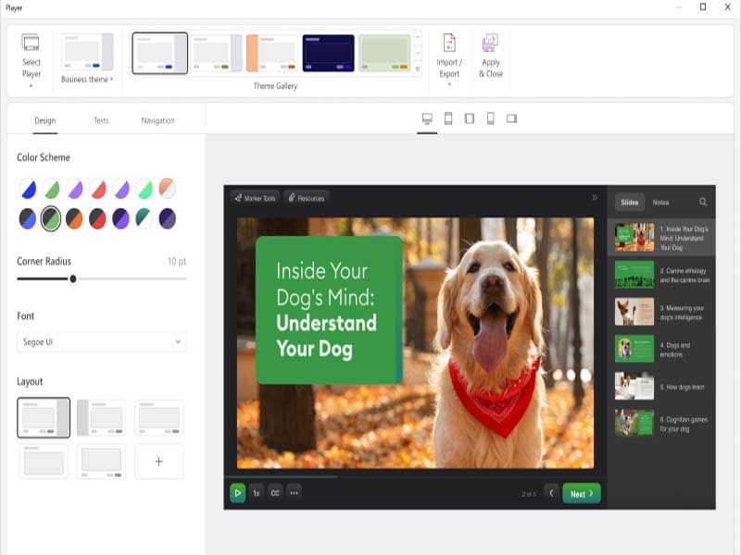The image size is (741, 555).
Task: Select the desktop preview icon
Action: [427, 118]
